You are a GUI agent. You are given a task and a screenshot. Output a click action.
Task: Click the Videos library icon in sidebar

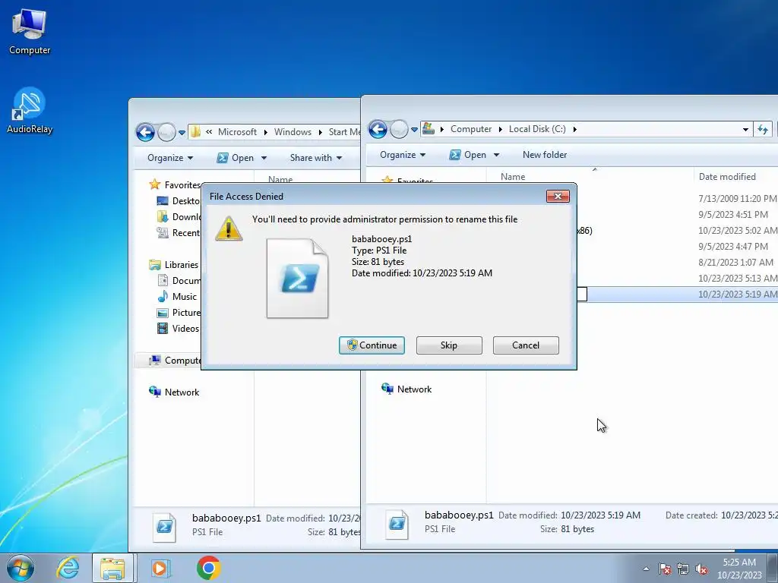point(163,328)
